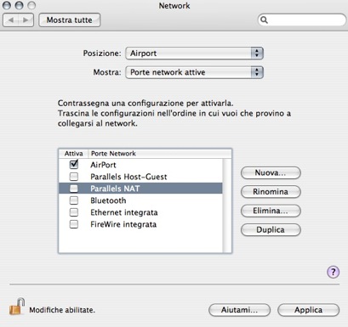
Task: Click the Rinomina button
Action: pyautogui.click(x=271, y=192)
